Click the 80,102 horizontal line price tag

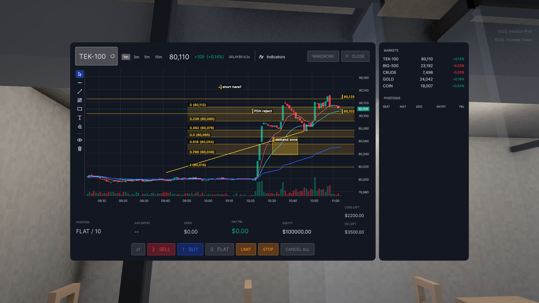click(349, 111)
